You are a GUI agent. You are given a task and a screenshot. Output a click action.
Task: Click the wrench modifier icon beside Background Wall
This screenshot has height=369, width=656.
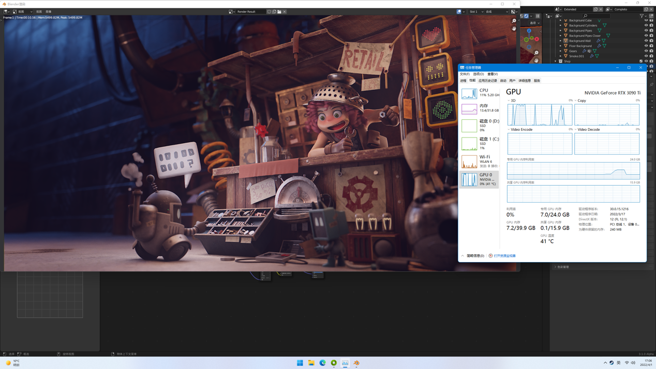click(x=599, y=41)
